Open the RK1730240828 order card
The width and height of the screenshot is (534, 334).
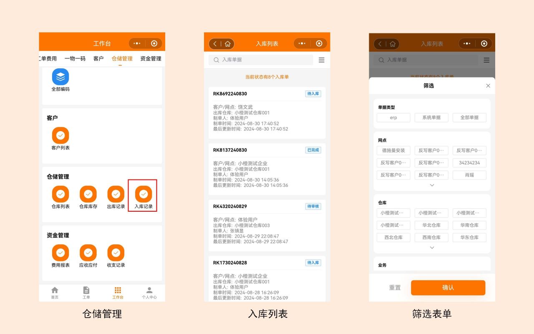pyautogui.click(x=267, y=278)
